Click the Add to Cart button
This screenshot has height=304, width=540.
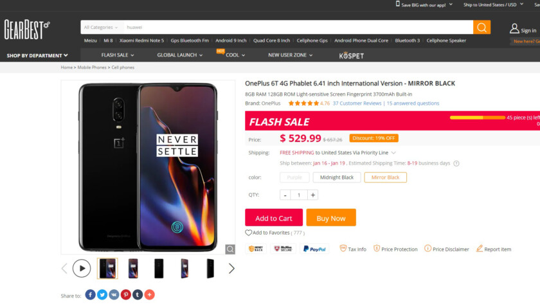coord(273,218)
